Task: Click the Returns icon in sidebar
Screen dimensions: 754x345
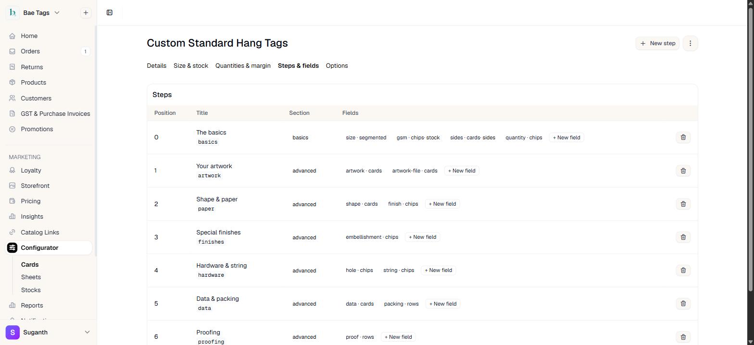Action: (13, 67)
